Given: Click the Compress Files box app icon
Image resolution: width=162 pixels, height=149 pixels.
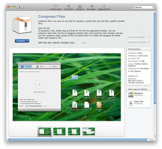Looking at the screenshot, I should click(x=22, y=25).
